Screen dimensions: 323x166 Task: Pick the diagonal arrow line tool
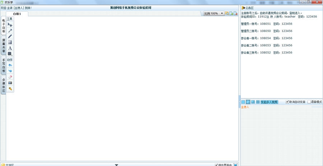click(10, 31)
